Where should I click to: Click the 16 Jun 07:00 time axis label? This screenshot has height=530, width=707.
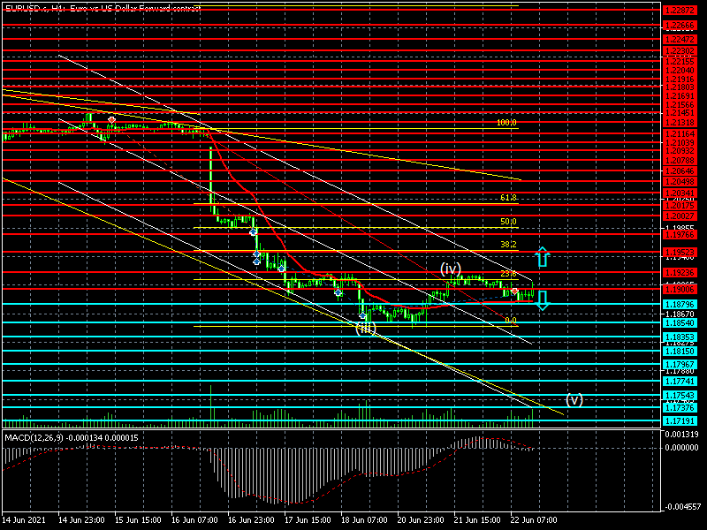[194, 519]
